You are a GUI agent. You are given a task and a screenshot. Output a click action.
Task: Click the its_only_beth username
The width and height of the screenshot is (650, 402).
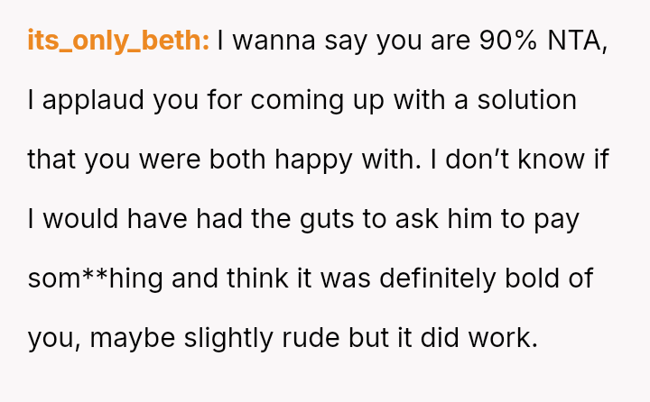[118, 41]
